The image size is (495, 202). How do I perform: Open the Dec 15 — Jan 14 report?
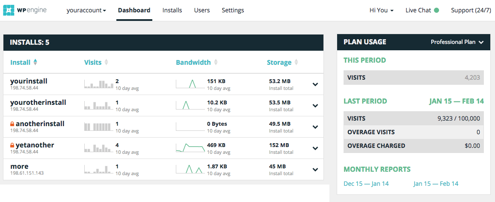tap(366, 184)
